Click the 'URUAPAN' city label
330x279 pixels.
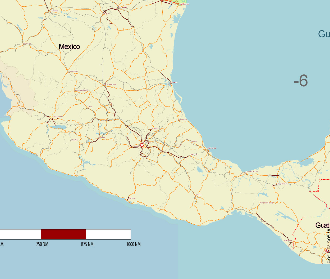click(x=75, y=140)
